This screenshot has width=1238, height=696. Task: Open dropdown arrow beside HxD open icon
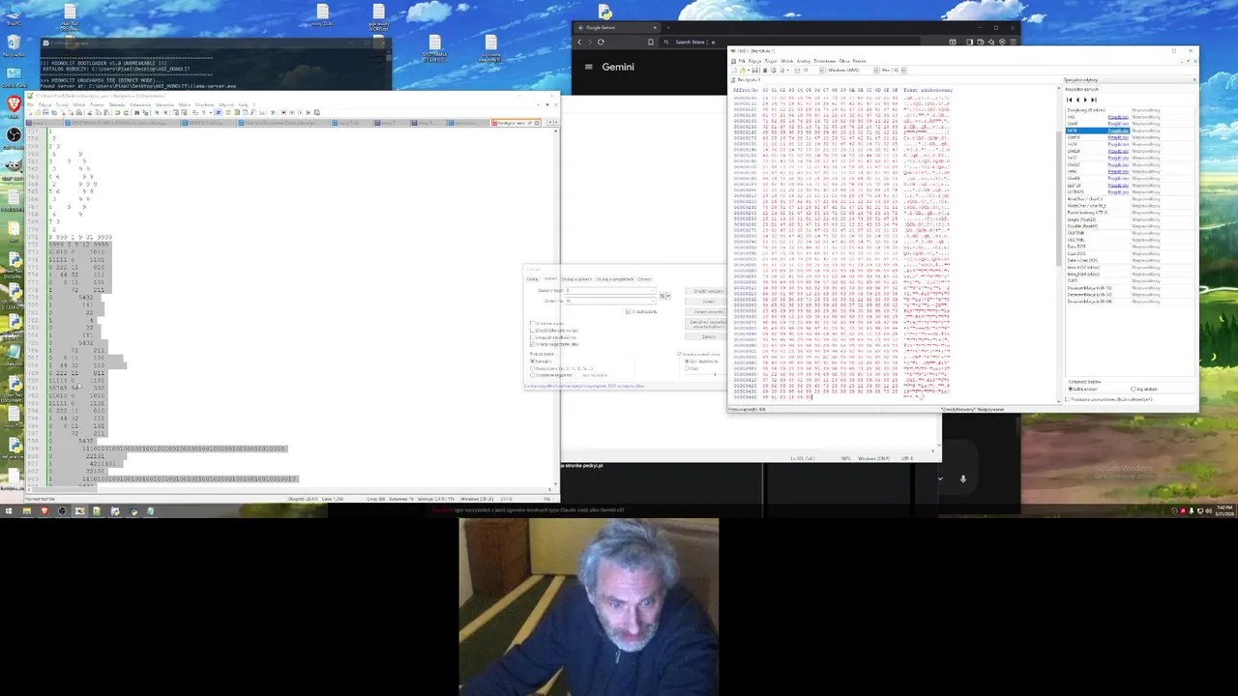tap(749, 70)
